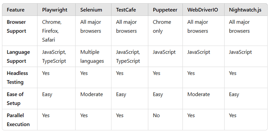This screenshot has height=133, width=271.
Task: Select the Parallel Execution row label
Action: pos(18,120)
